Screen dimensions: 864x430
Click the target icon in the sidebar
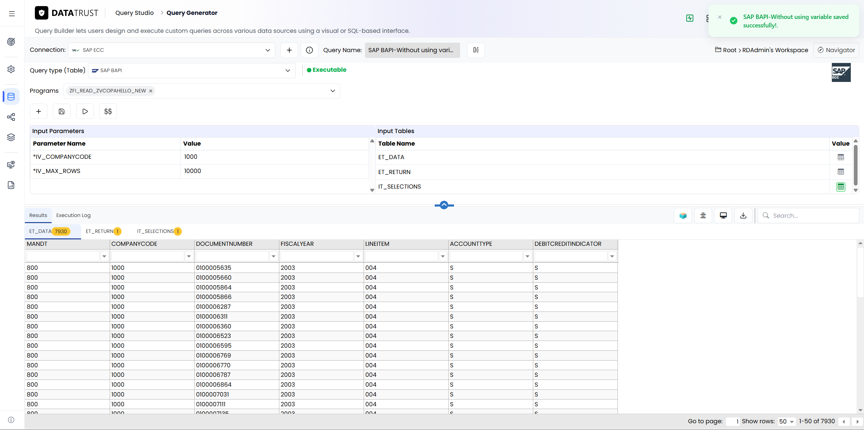(11, 42)
